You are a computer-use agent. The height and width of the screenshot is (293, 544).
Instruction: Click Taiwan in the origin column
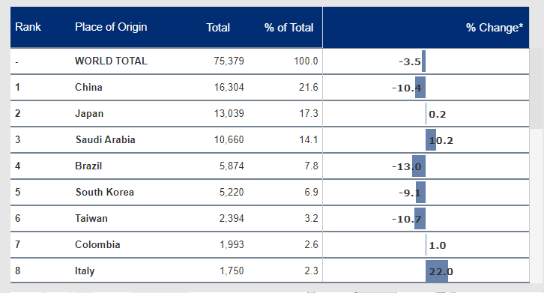[x=91, y=218]
